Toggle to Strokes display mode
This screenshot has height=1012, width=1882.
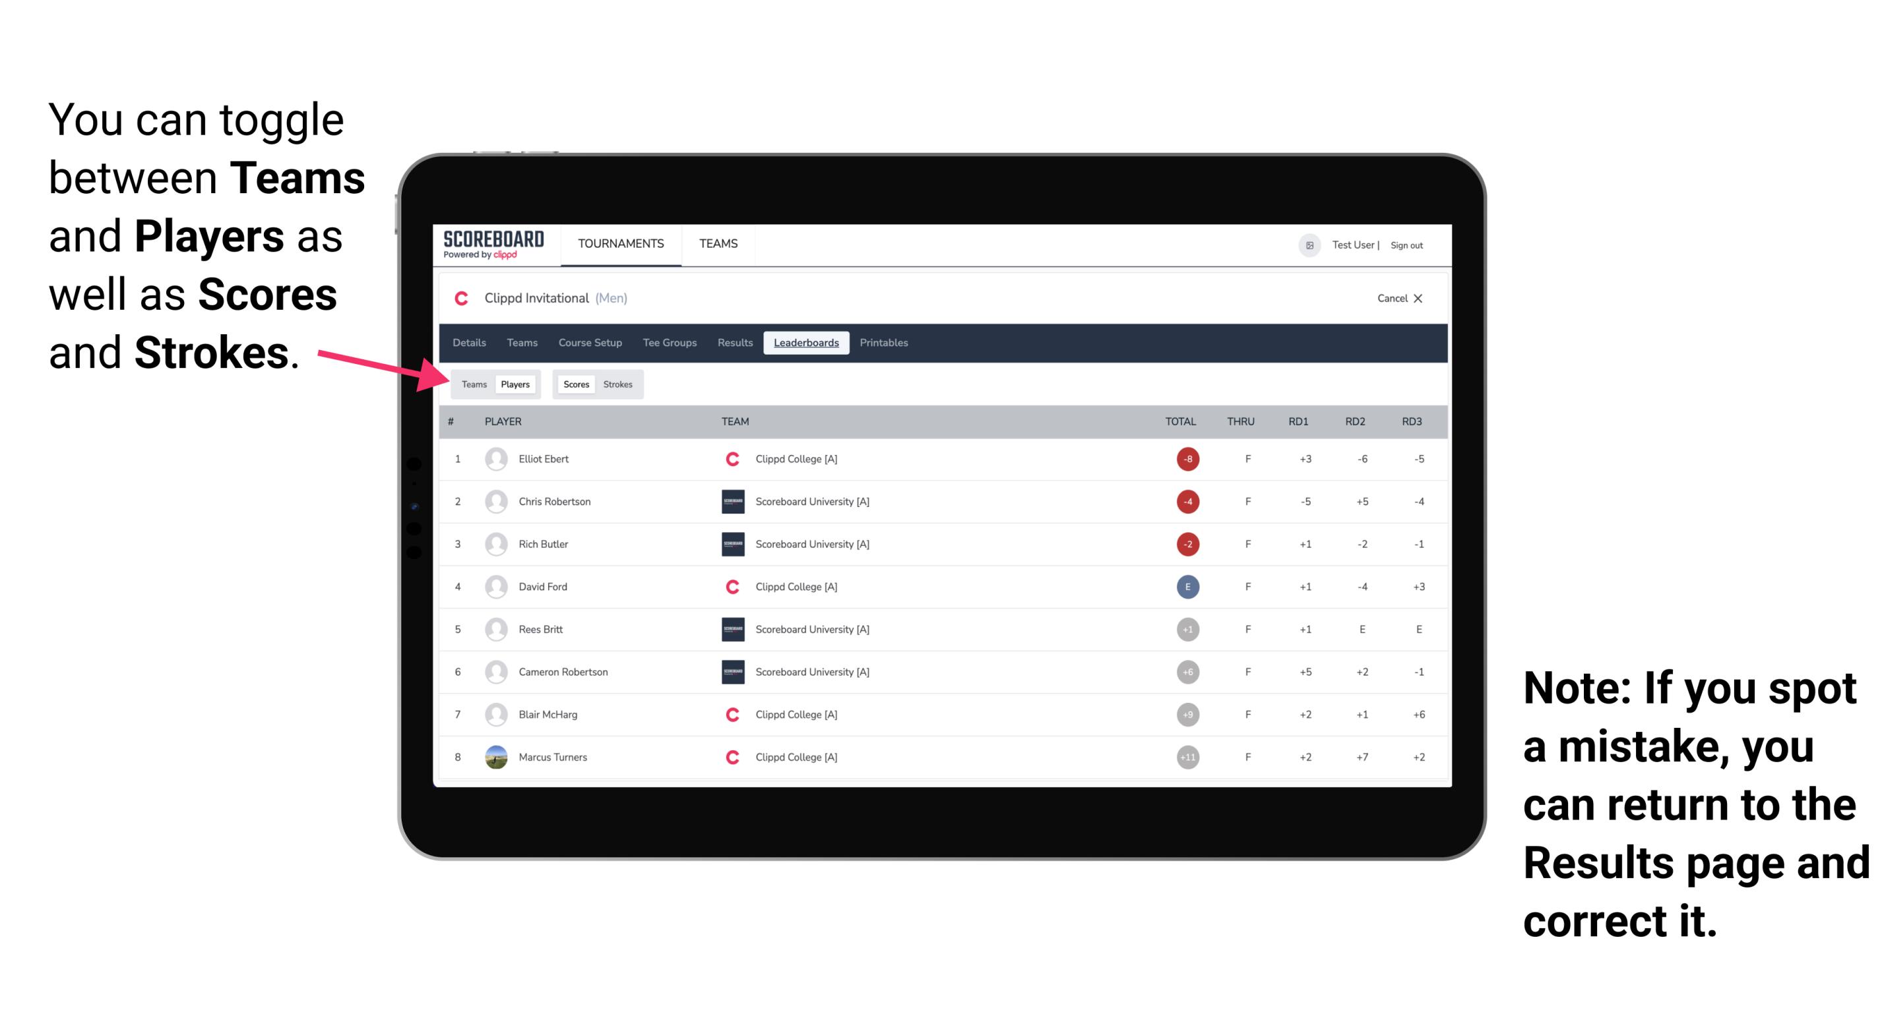(x=619, y=384)
